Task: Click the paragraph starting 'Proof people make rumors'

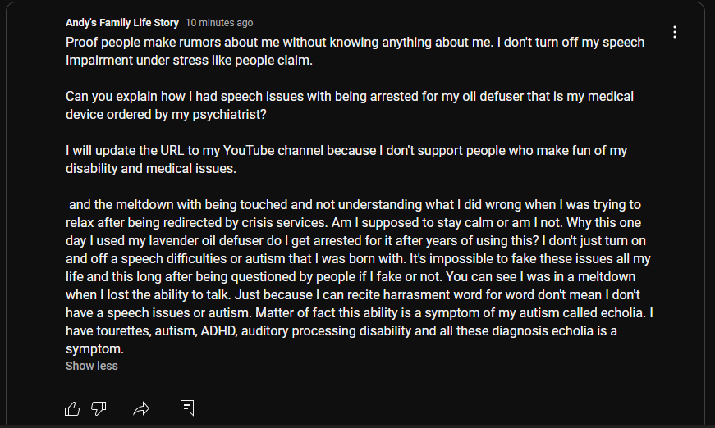Action: [x=355, y=51]
